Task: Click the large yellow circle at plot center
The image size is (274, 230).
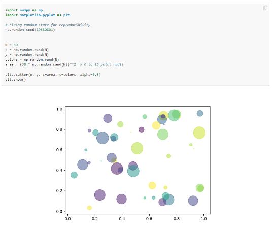Action: 137,148
